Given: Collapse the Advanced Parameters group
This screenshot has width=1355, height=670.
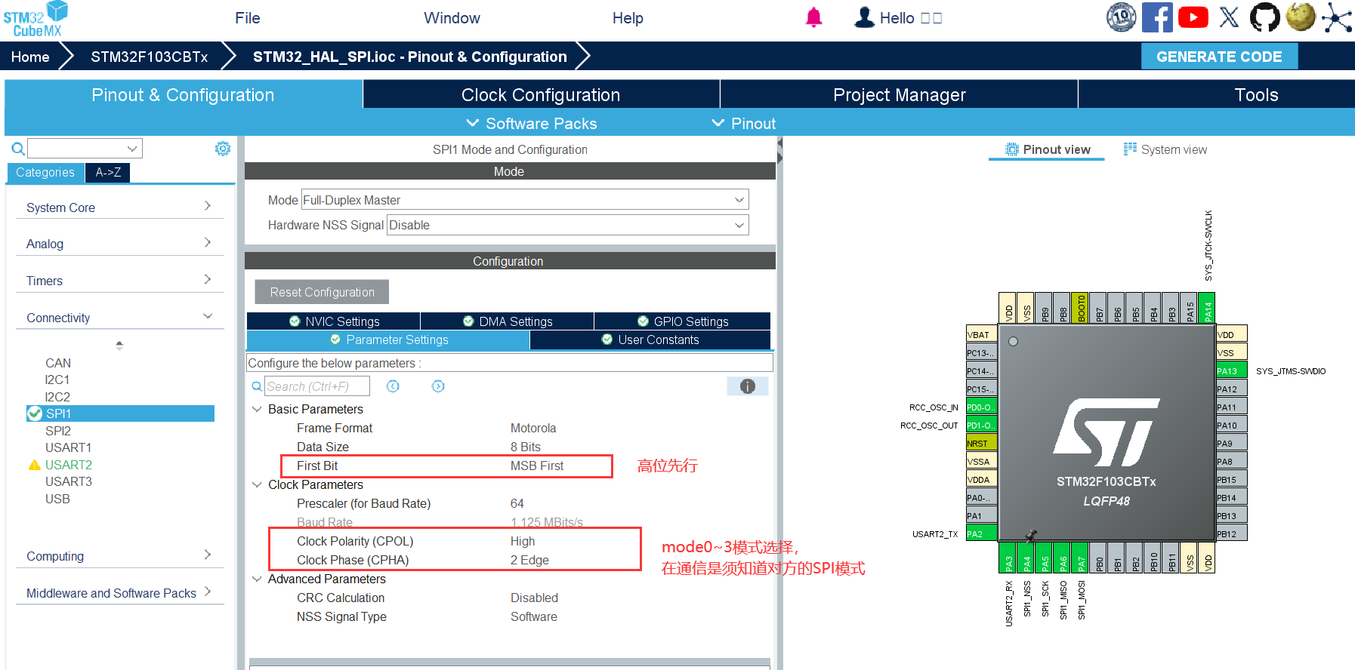Looking at the screenshot, I should (257, 579).
